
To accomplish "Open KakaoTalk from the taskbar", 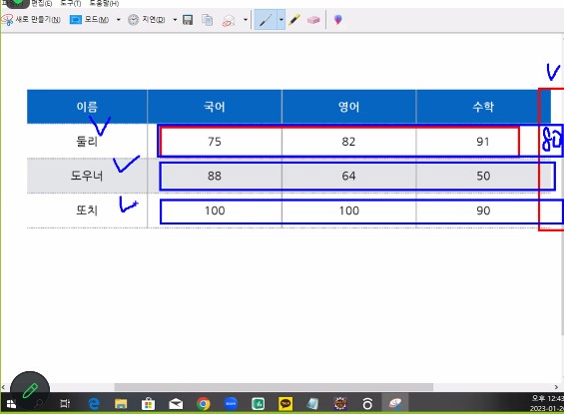I will coord(285,404).
